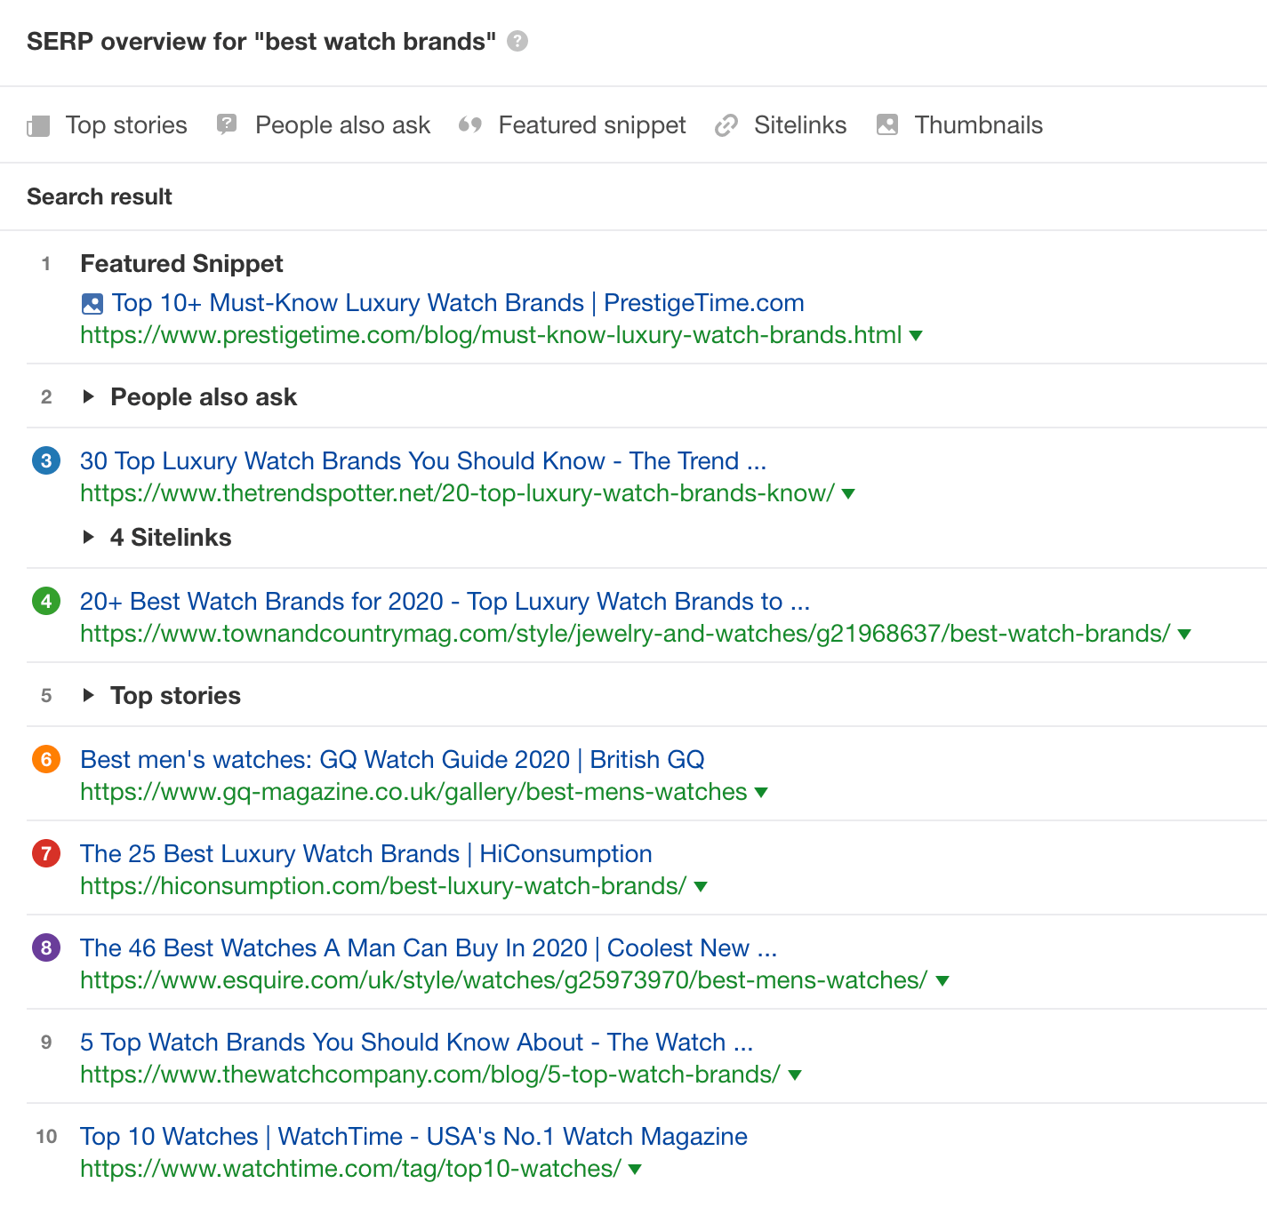
Task: Click the Top stories legend icon
Action: click(x=37, y=125)
